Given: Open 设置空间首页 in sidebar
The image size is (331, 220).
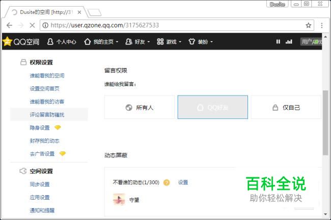Looking at the screenshot, I should coord(44,88).
